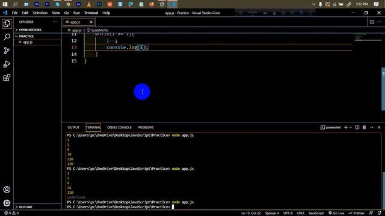The image size is (385, 216).
Task: Show hidden system tray icons
Action: point(313,4)
